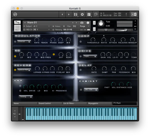Click the Amp PRESENCE knob
Image resolution: width=150 pixels, height=137 pixels.
pyautogui.click(x=60, y=87)
